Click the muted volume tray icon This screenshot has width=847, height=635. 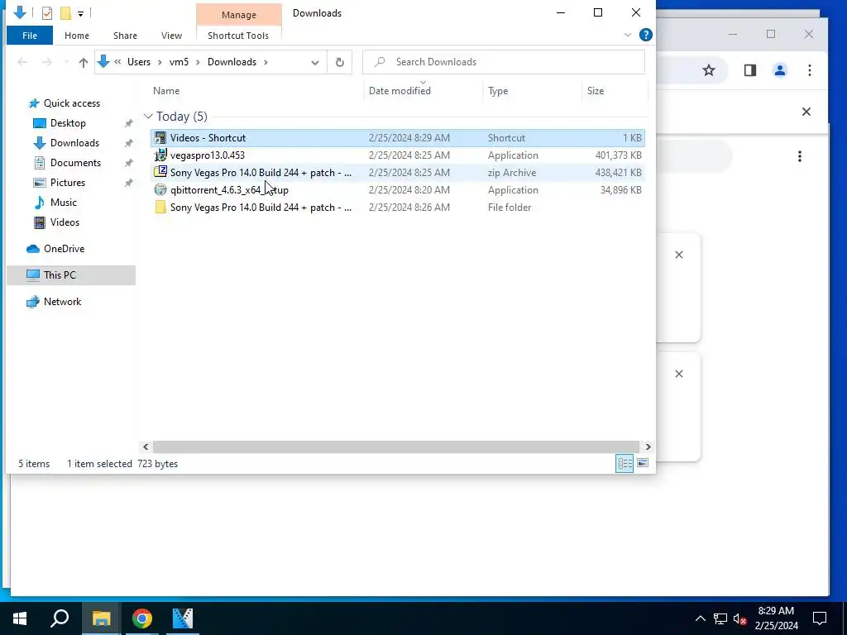[740, 618]
